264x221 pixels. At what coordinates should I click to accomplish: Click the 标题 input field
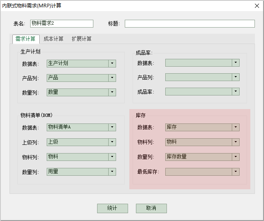click(x=190, y=24)
